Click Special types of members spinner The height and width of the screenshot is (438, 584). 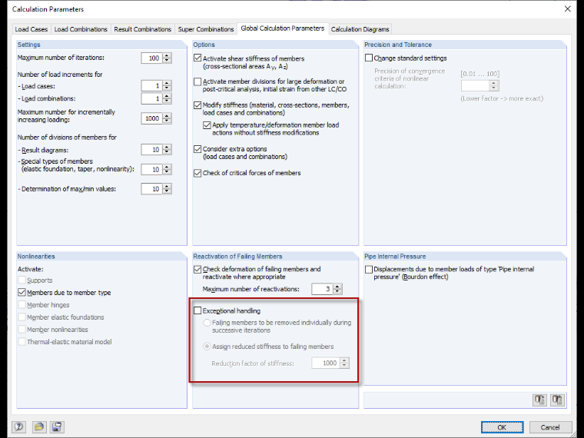(x=167, y=170)
